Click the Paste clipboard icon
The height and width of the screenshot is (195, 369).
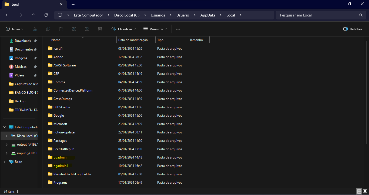pyautogui.click(x=61, y=29)
